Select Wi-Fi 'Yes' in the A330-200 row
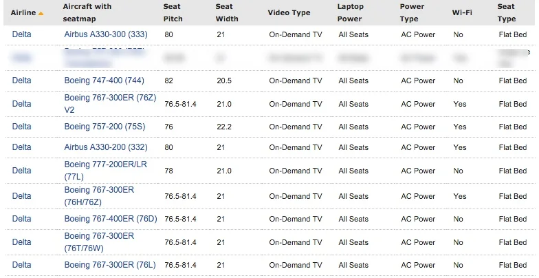 (460, 147)
